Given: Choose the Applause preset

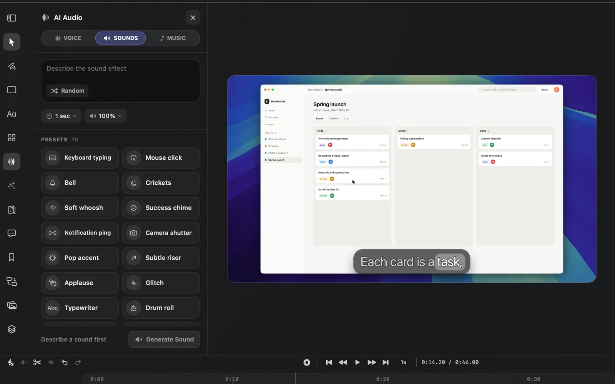Looking at the screenshot, I should 80,283.
